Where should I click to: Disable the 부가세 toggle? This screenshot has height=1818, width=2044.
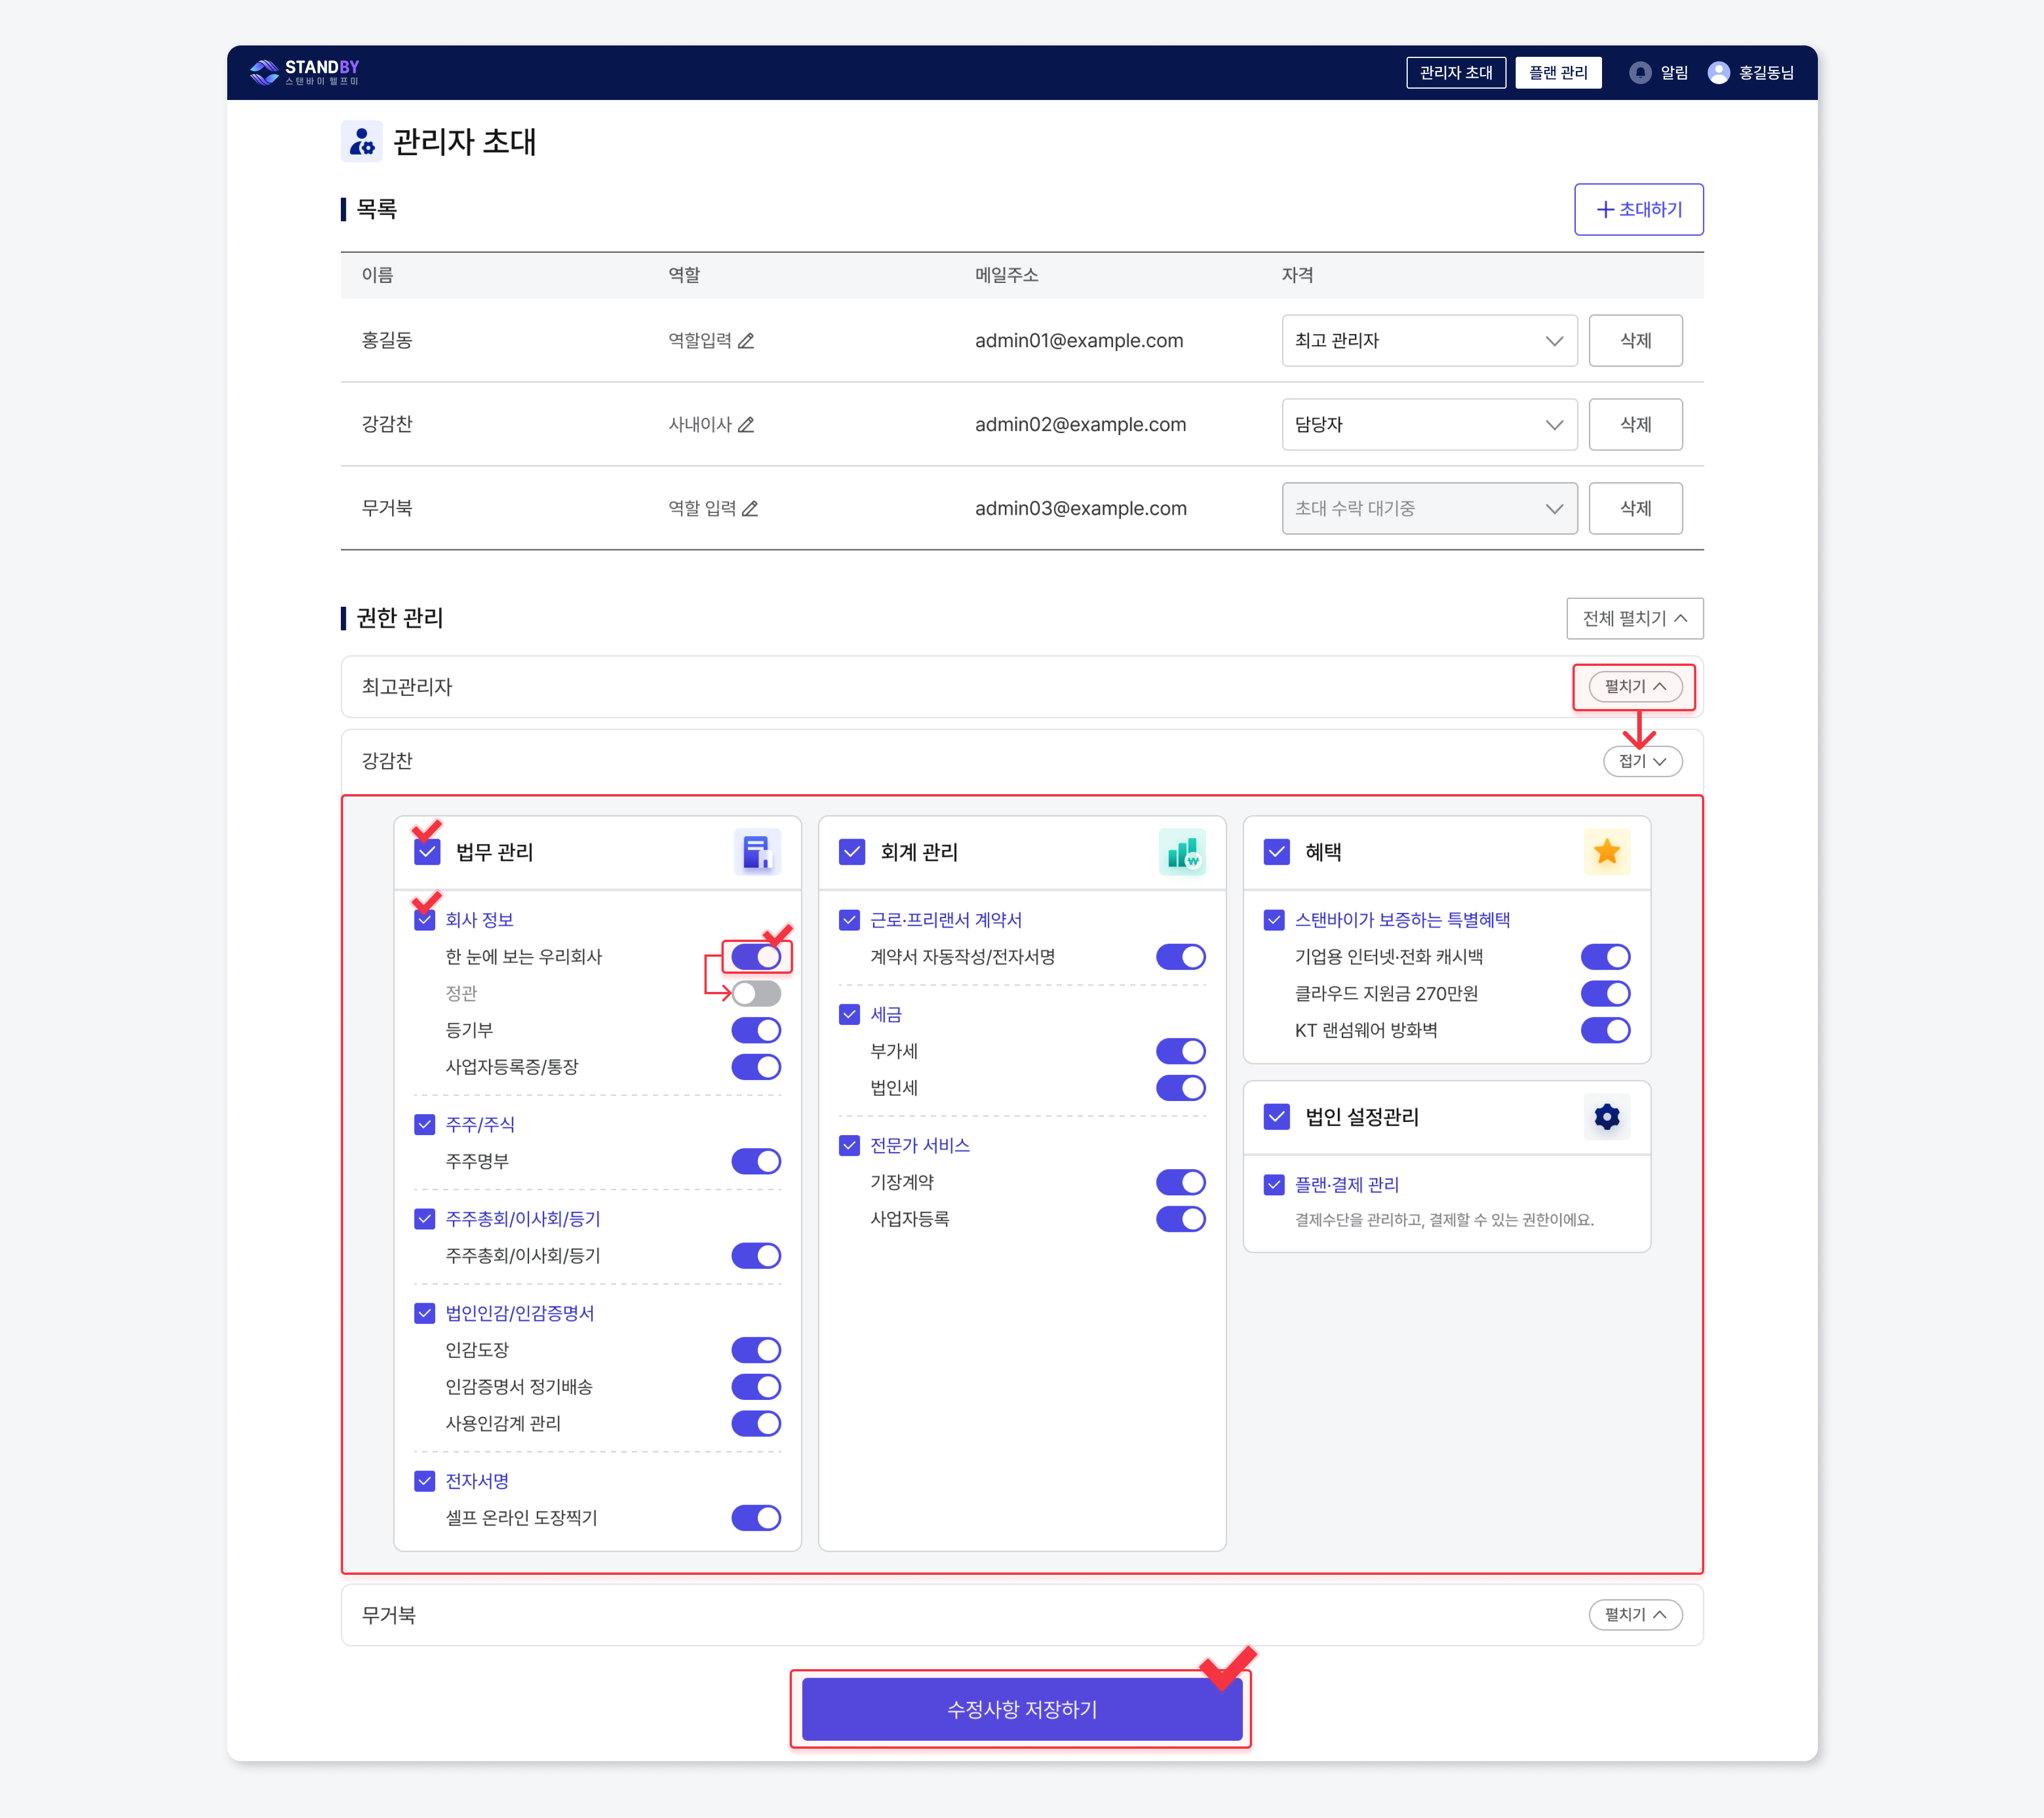(x=1180, y=1051)
